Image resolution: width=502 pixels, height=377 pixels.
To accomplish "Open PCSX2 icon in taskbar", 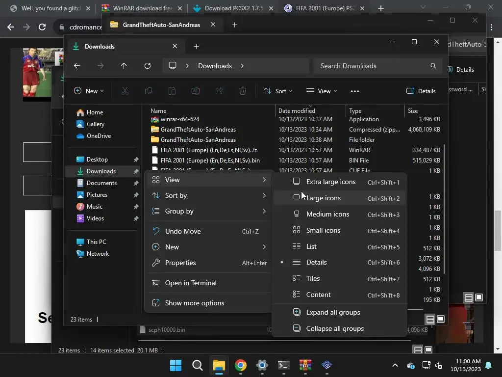I will coord(327,365).
